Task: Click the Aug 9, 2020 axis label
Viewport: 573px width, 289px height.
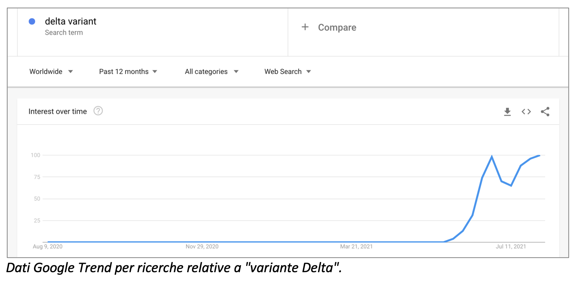Action: tap(48, 247)
